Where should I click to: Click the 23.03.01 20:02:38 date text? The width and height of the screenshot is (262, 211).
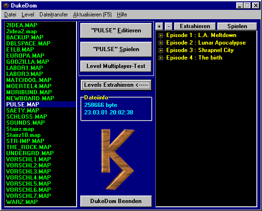point(108,113)
